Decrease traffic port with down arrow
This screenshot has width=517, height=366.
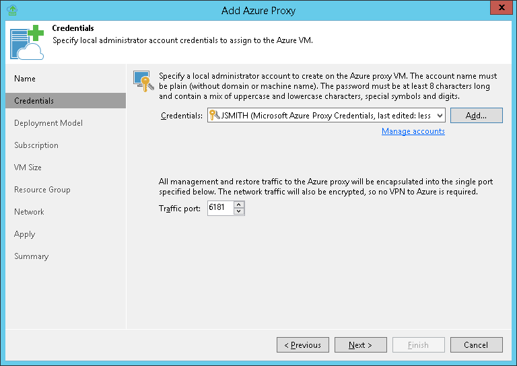pyautogui.click(x=238, y=211)
